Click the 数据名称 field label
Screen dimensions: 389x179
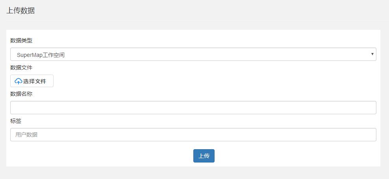click(21, 94)
